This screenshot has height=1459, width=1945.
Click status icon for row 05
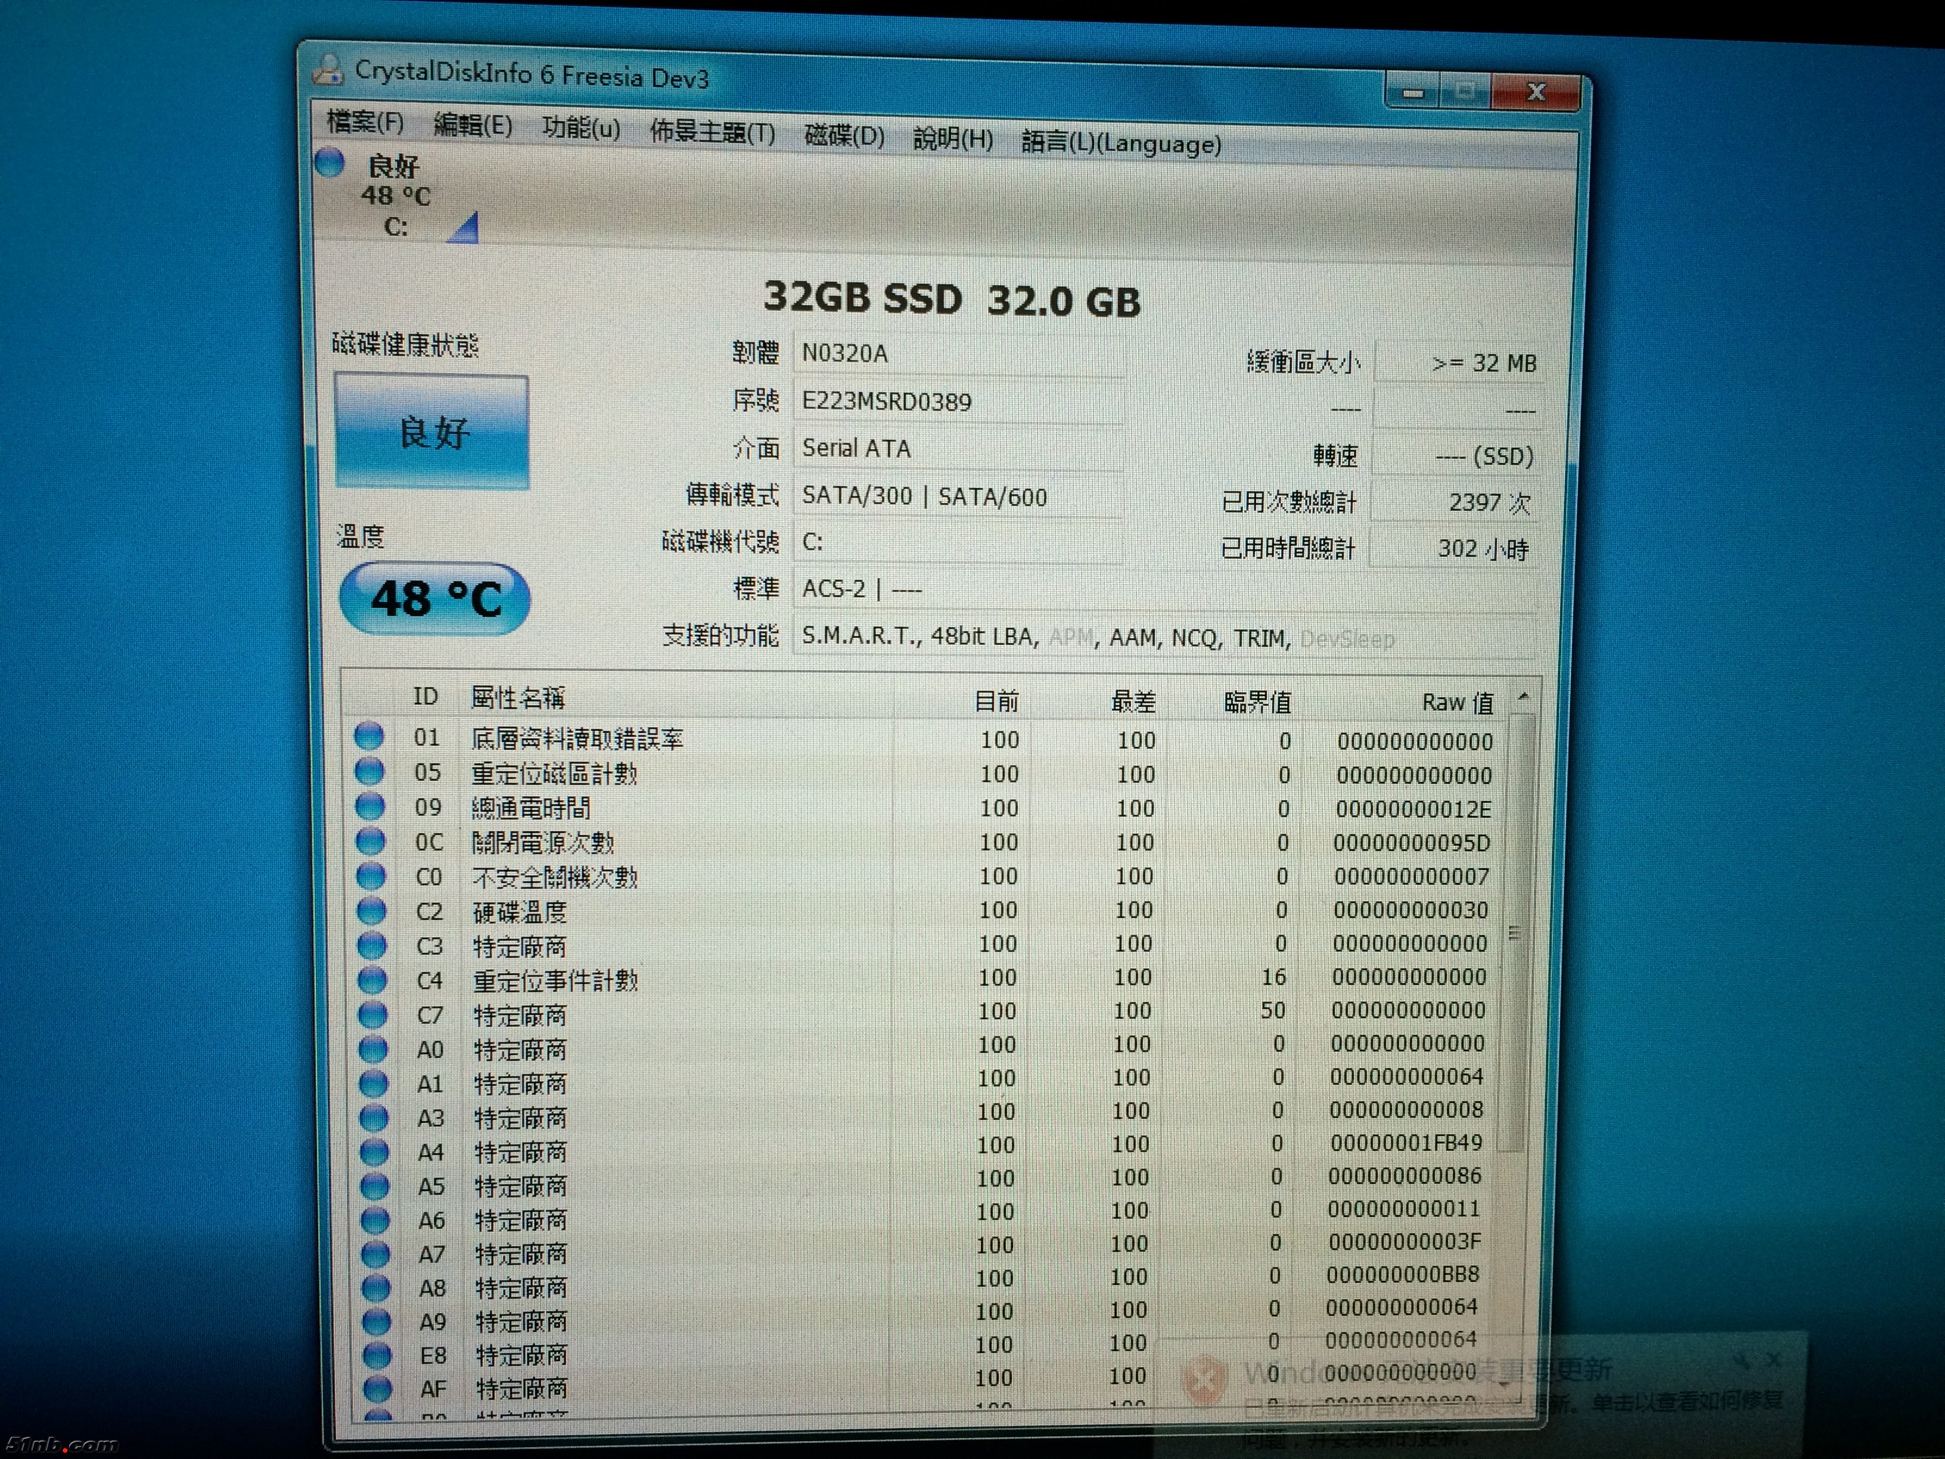[369, 772]
